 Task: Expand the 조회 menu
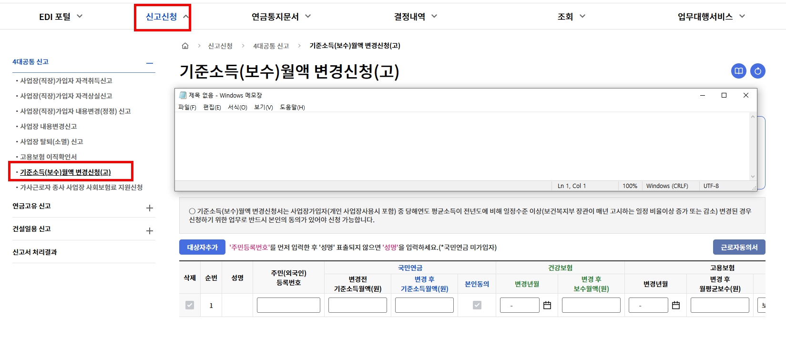(572, 17)
